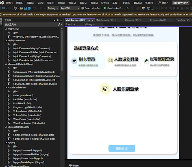Click the new project toolbar icon
The image size is (192, 167).
15,8
